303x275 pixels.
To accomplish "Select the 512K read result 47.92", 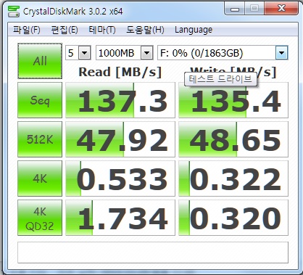I will coord(120,139).
